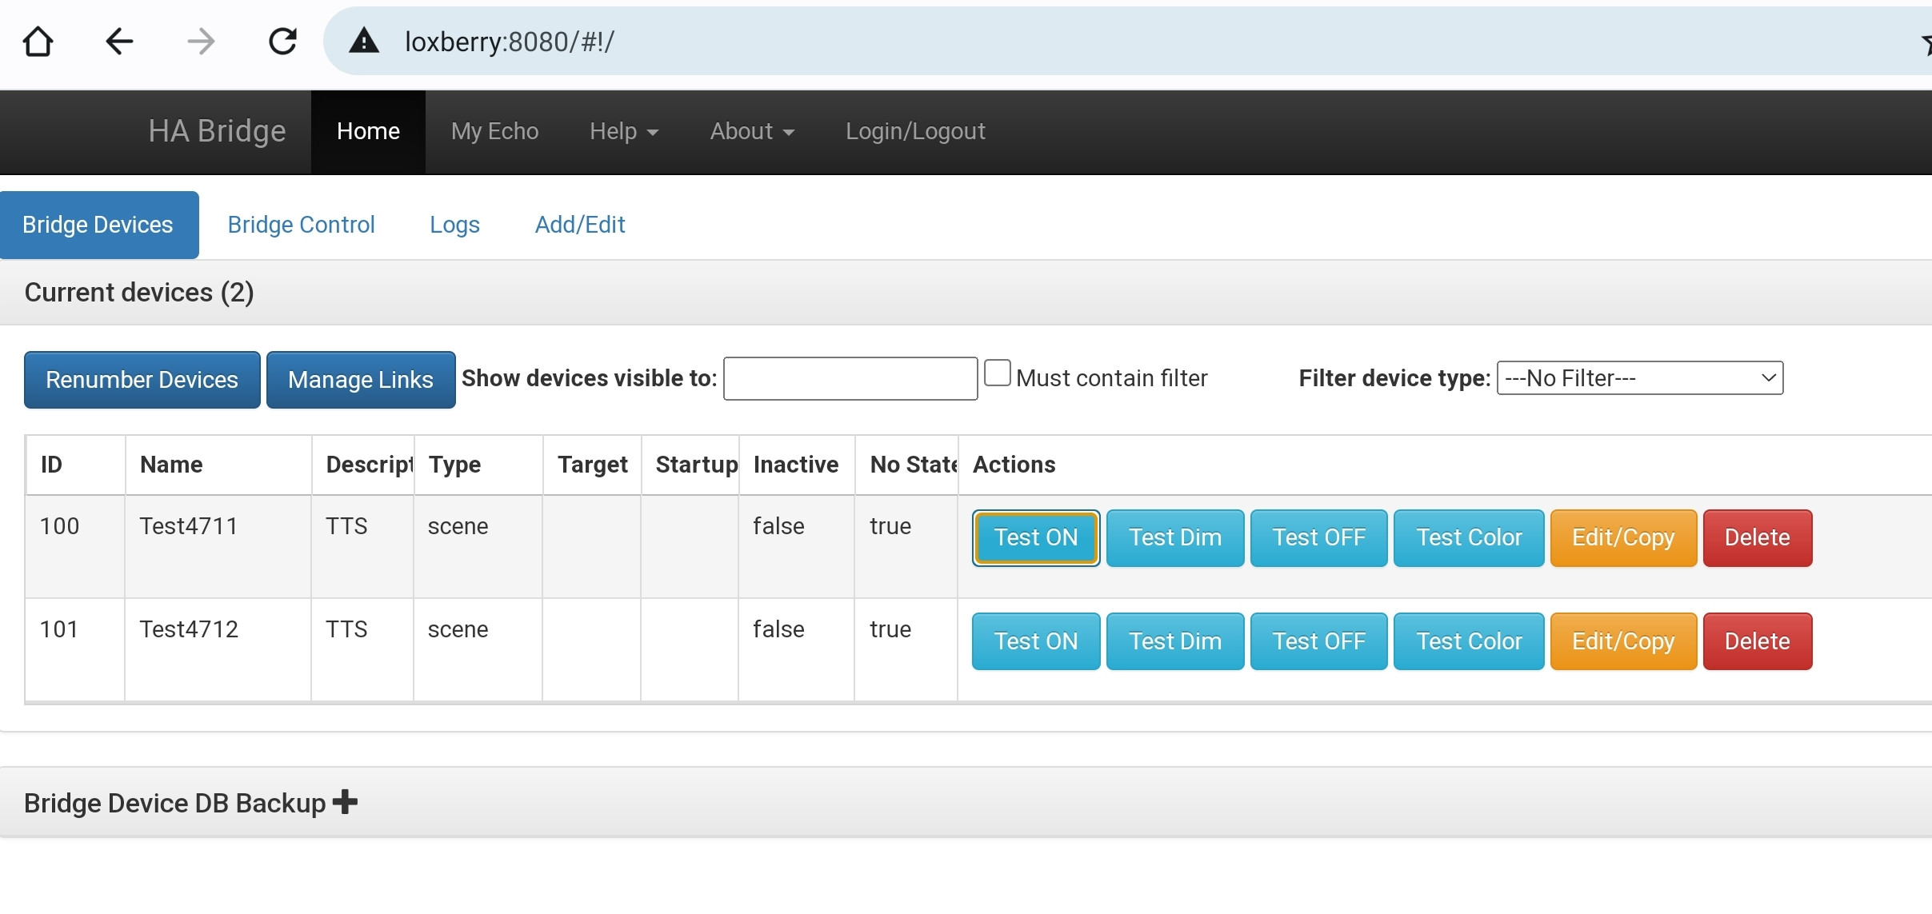Enable the Must contain filter checkbox
This screenshot has height=914, width=1932.
point(997,373)
